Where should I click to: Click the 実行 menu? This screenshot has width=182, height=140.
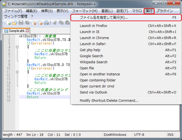coord(149,11)
